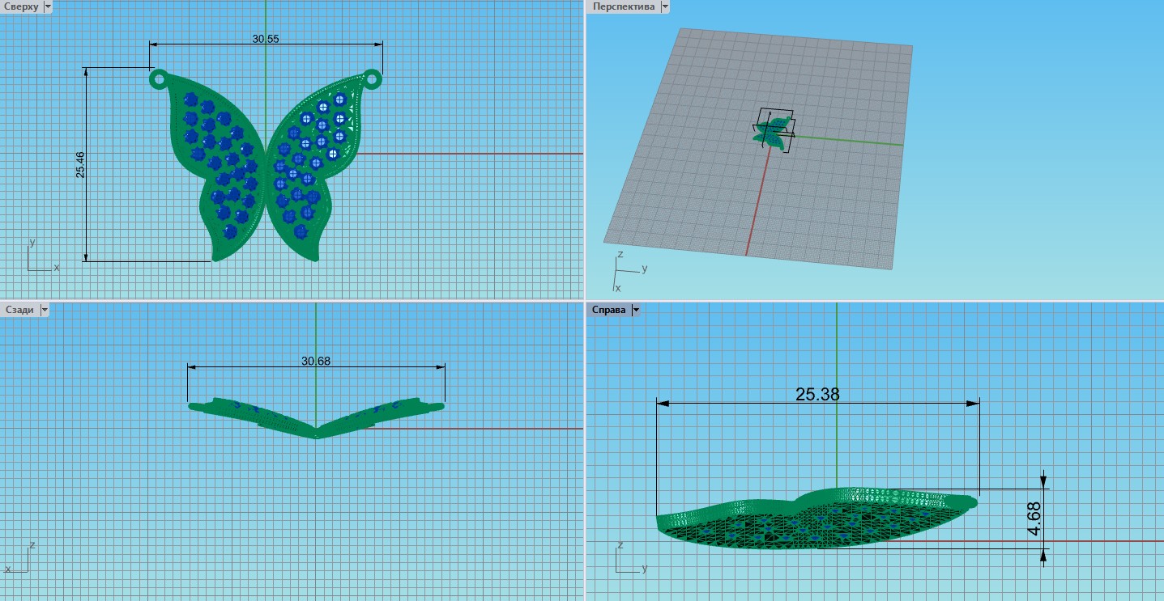
Task: Pick the small butterfly model in perspective view
Action: click(774, 133)
